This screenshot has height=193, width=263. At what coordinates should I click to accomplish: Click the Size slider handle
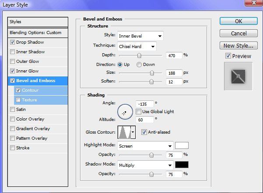[152, 73]
